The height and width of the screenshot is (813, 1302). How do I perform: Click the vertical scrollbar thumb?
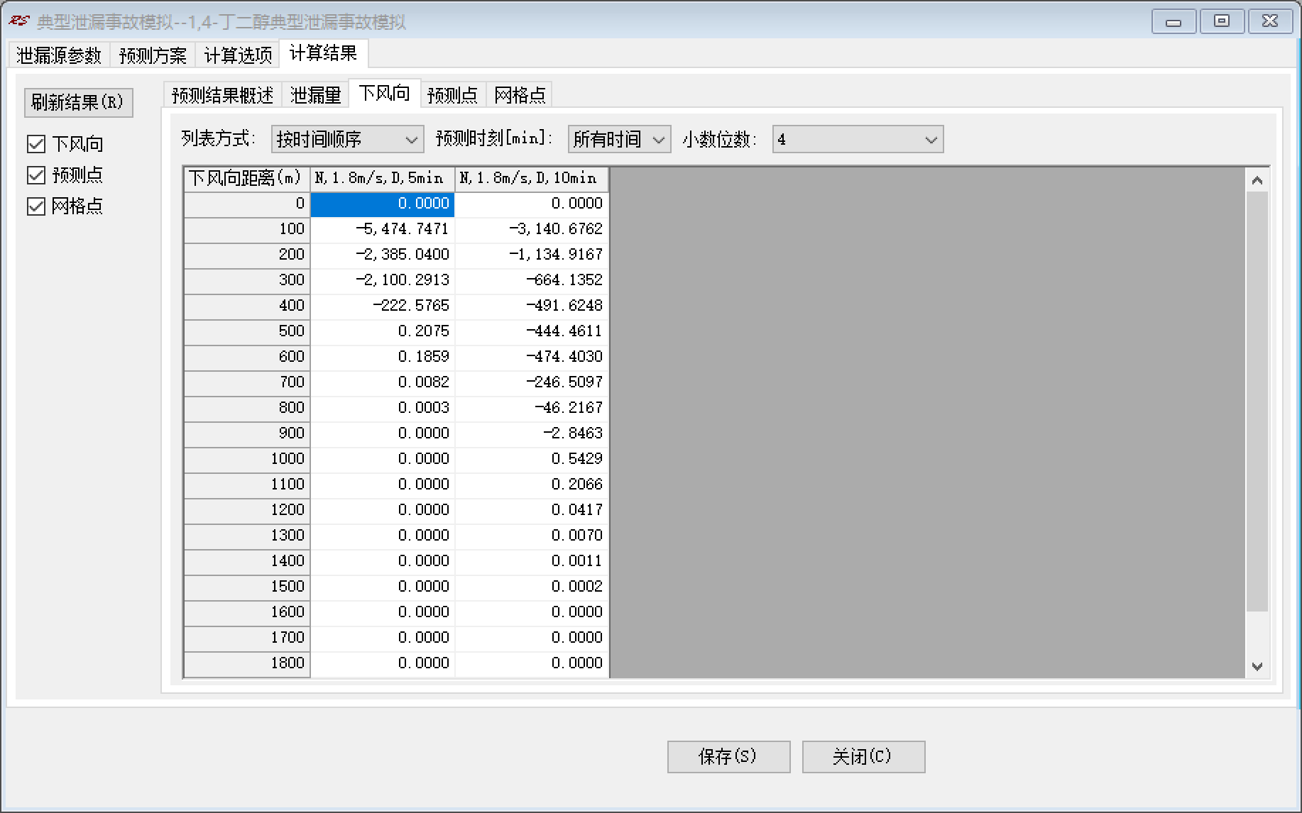(x=1257, y=401)
